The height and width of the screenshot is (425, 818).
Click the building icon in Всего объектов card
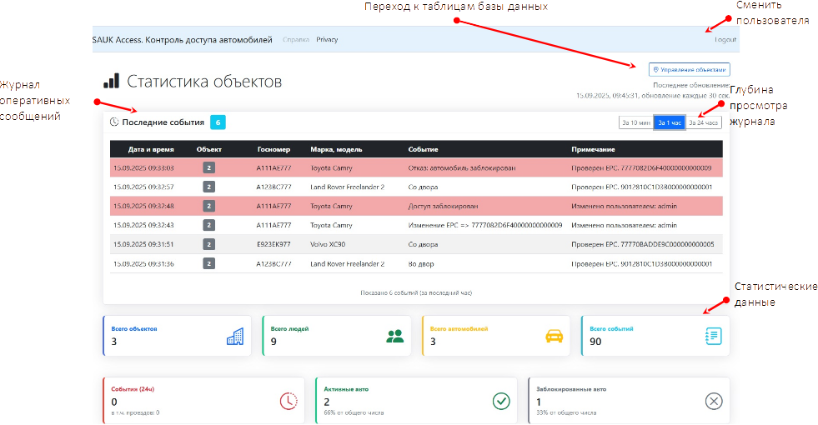[x=235, y=337]
